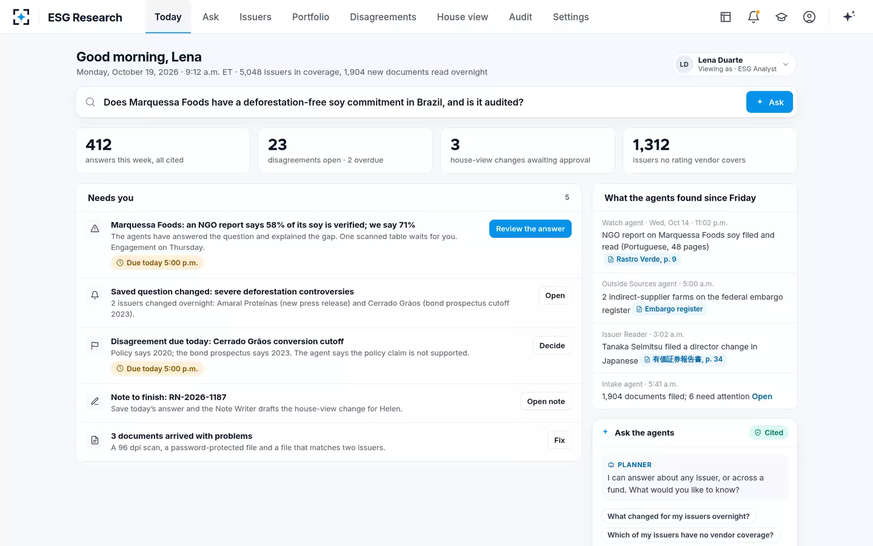873x546 pixels.
Task: Expand the Lena Duarte viewing-as dropdown chevron
Action: 786,64
